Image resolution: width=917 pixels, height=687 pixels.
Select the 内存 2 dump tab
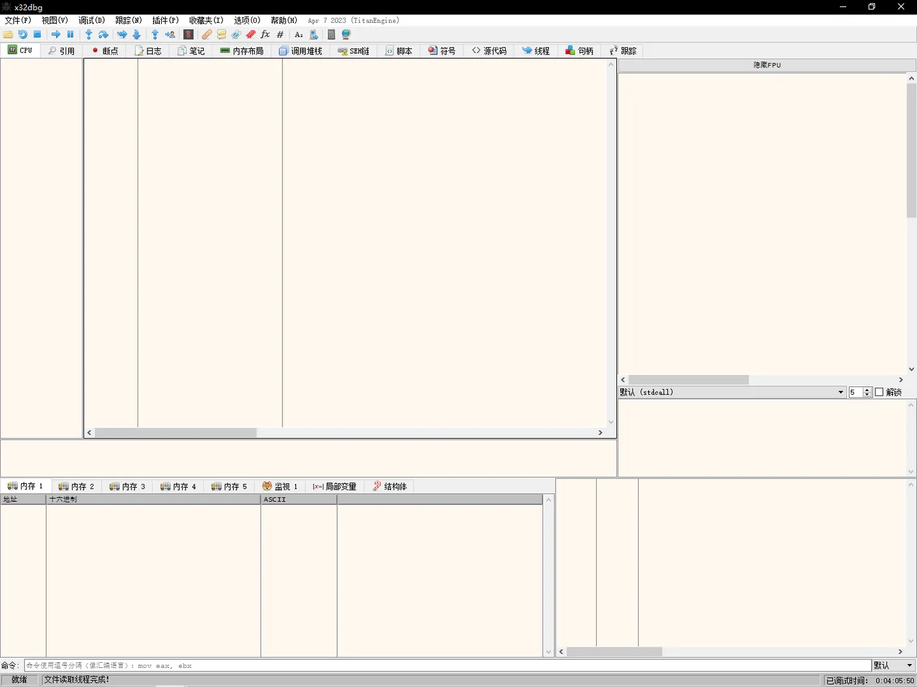(77, 486)
